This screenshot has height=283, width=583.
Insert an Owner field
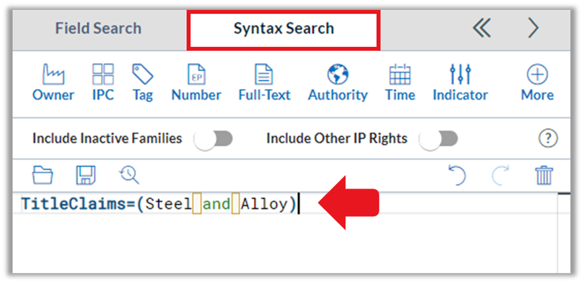(53, 82)
